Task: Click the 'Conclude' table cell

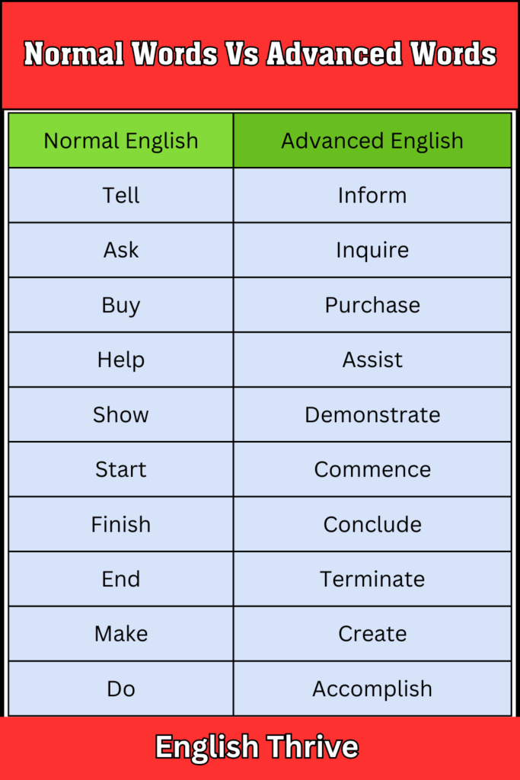Action: click(x=372, y=525)
